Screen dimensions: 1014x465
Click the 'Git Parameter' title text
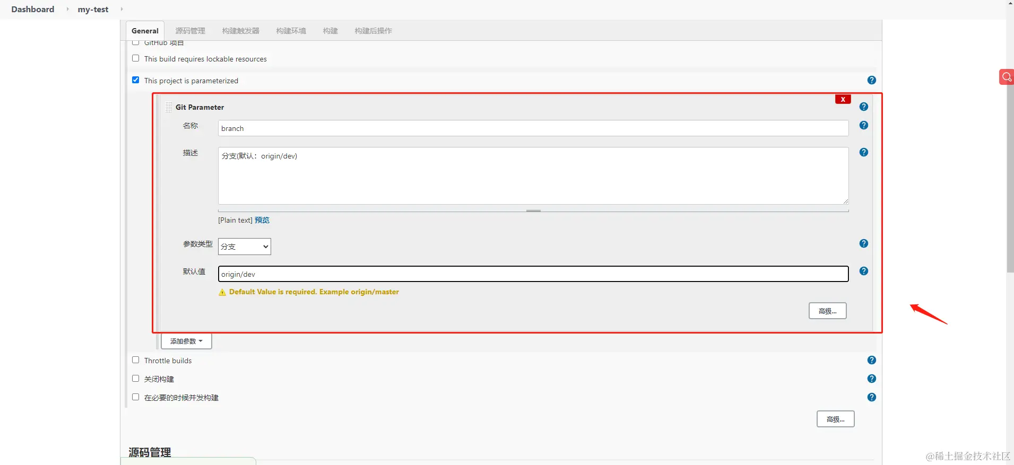200,107
